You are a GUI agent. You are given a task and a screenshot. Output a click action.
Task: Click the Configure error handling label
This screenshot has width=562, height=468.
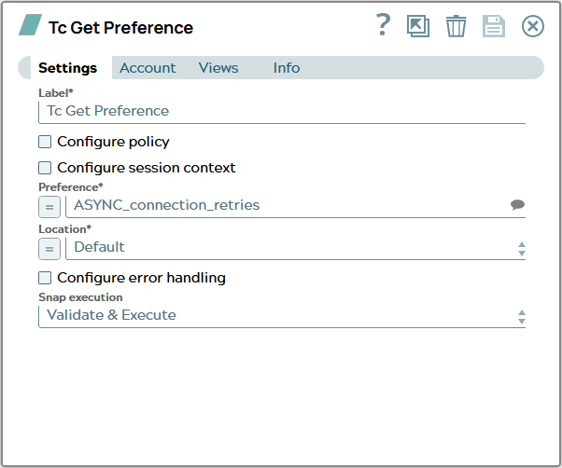141,278
